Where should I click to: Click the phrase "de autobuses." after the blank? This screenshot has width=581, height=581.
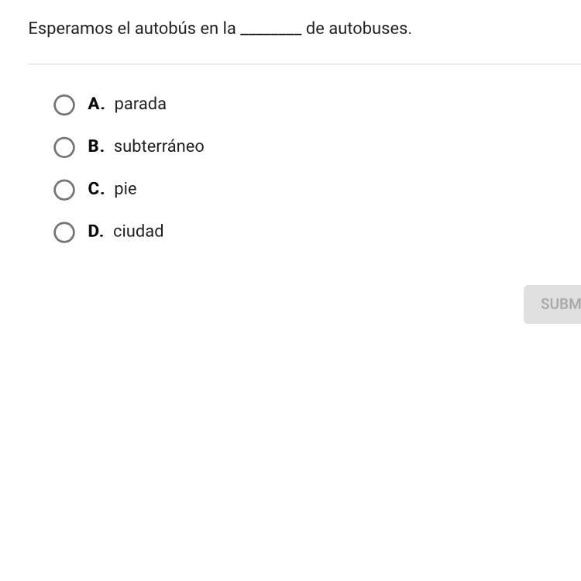359,29
